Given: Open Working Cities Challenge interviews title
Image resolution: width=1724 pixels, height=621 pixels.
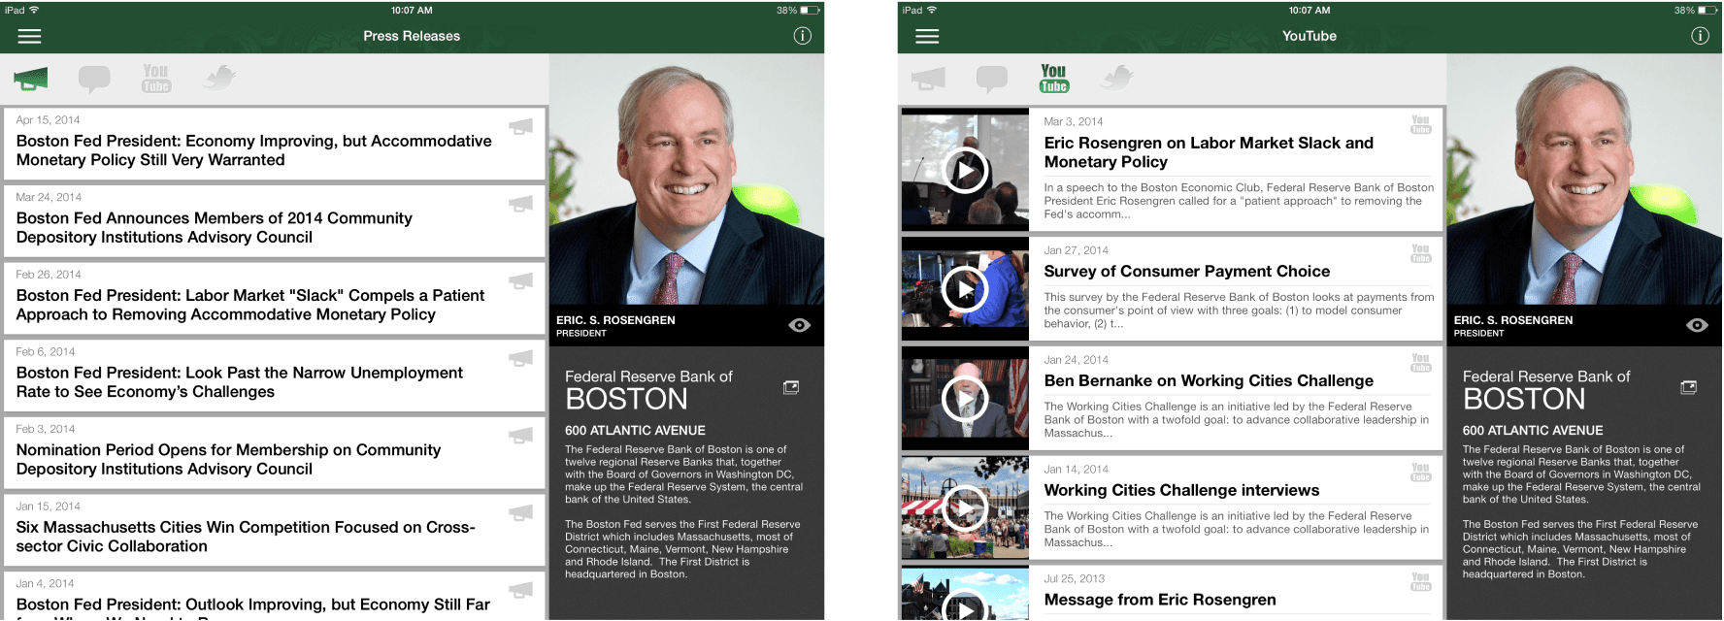Looking at the screenshot, I should point(1181,491).
